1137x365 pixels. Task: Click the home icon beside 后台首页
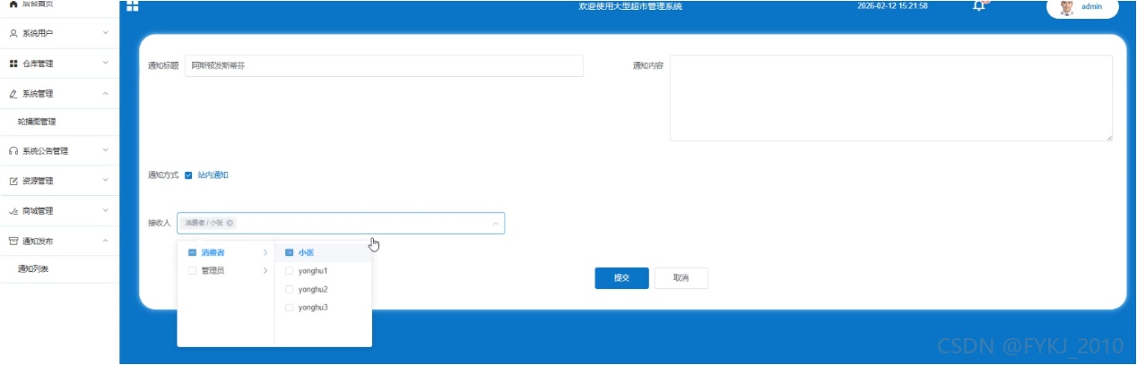pos(13,4)
